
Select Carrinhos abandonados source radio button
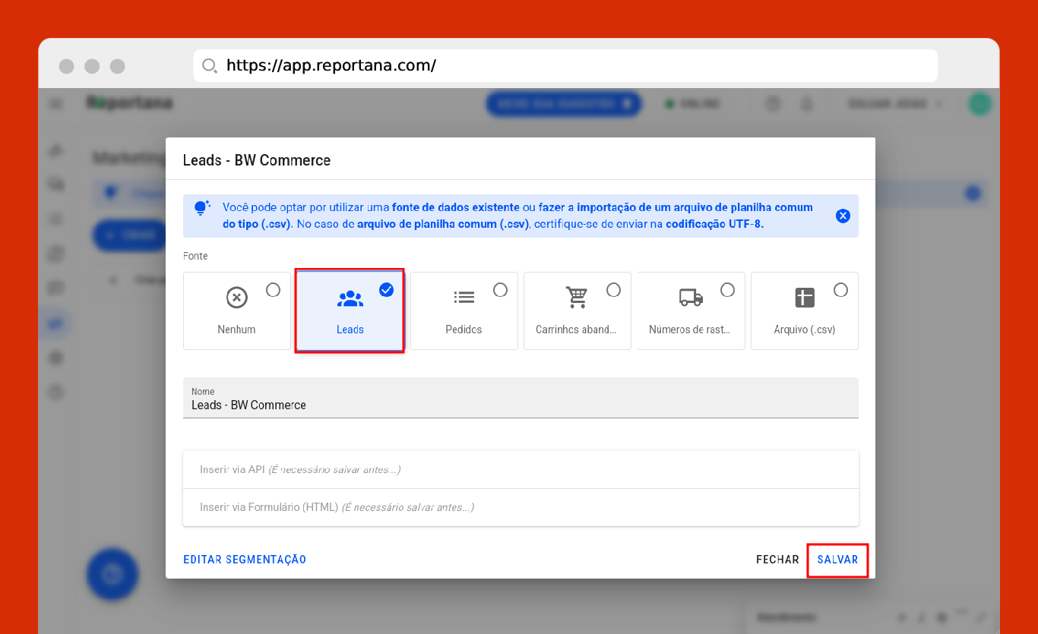613,290
